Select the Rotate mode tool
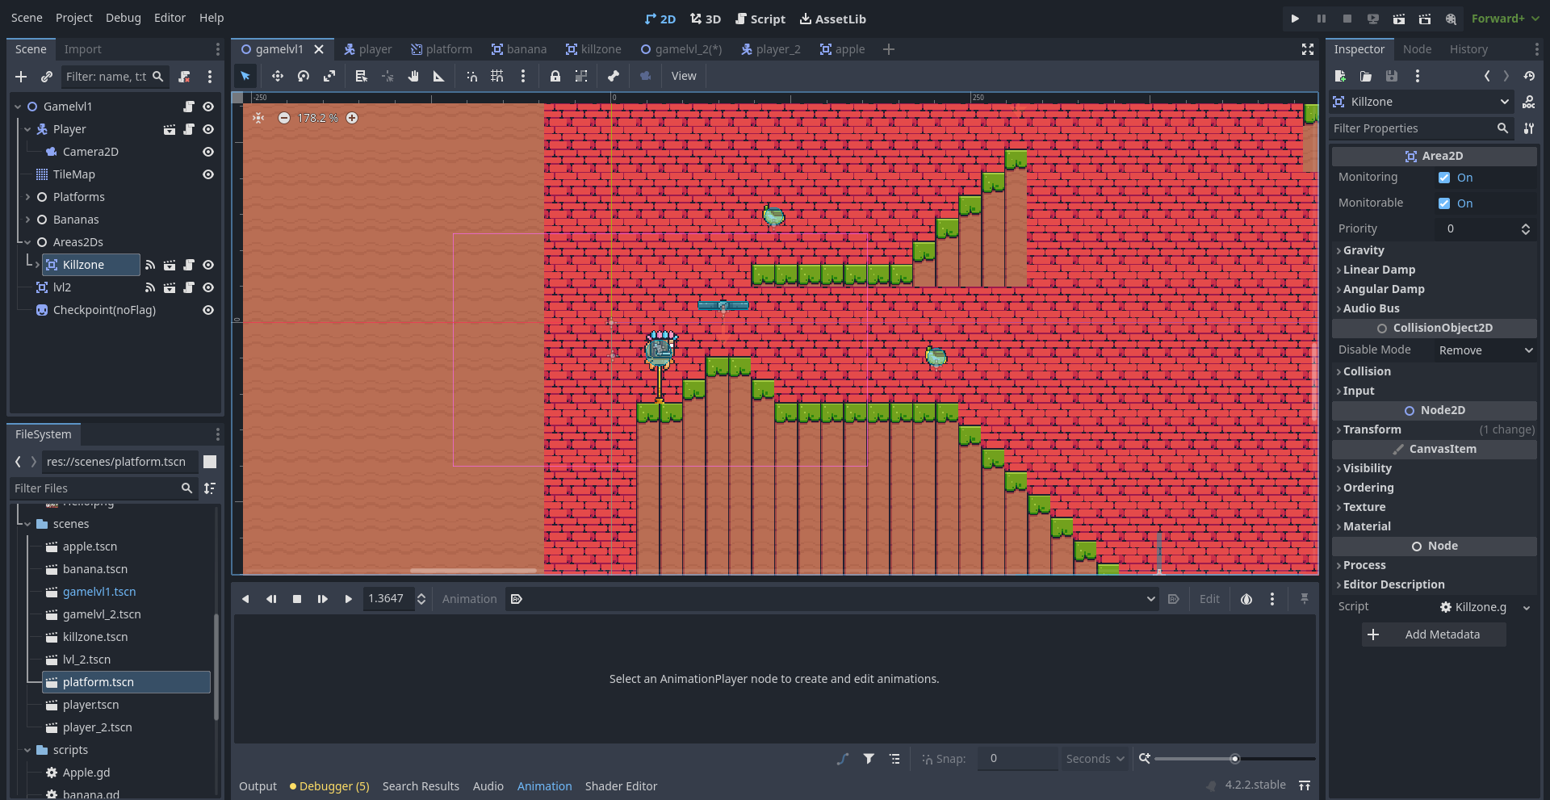 pyautogui.click(x=304, y=76)
